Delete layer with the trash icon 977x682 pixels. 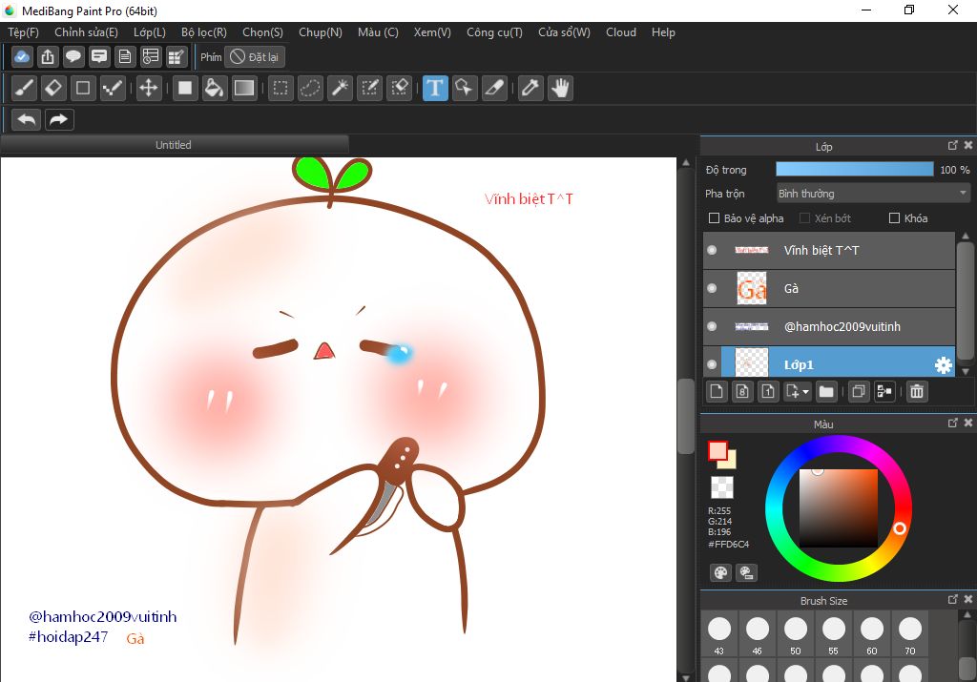pyautogui.click(x=917, y=391)
